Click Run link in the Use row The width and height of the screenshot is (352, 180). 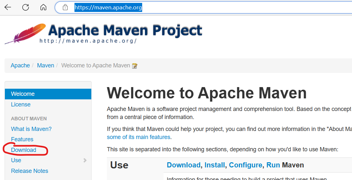273,165
